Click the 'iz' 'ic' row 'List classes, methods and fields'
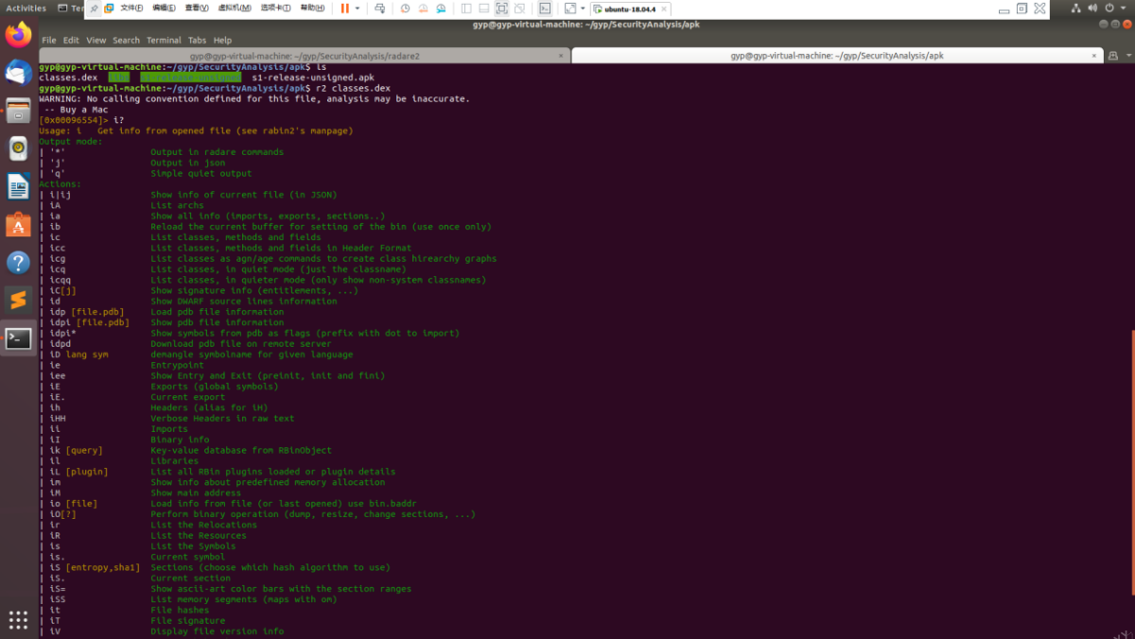Screen dimensions: 1135x639 pos(236,237)
